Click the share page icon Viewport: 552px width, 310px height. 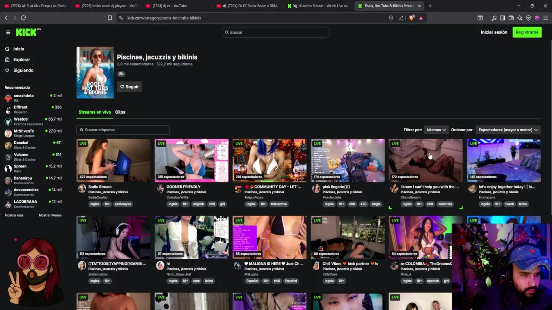[x=401, y=18]
